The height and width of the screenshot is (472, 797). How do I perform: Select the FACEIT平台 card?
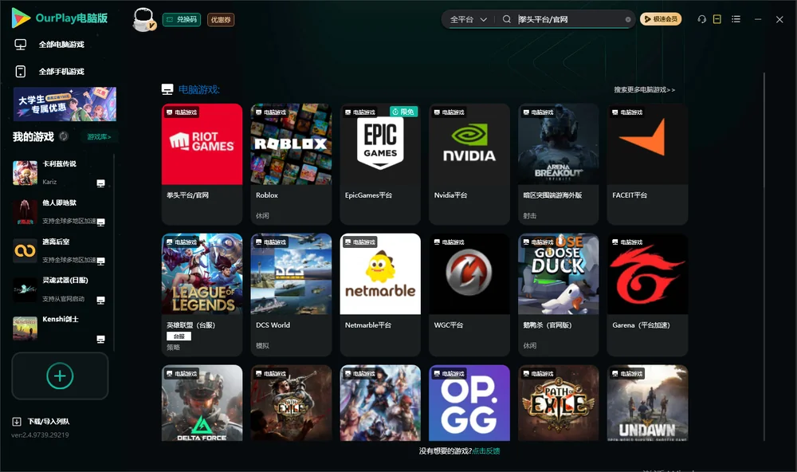click(647, 163)
